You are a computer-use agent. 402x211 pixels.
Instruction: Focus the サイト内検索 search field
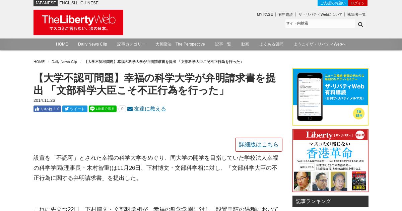320,24
